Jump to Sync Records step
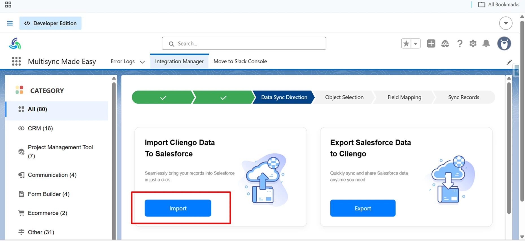The image size is (525, 241). click(x=464, y=97)
